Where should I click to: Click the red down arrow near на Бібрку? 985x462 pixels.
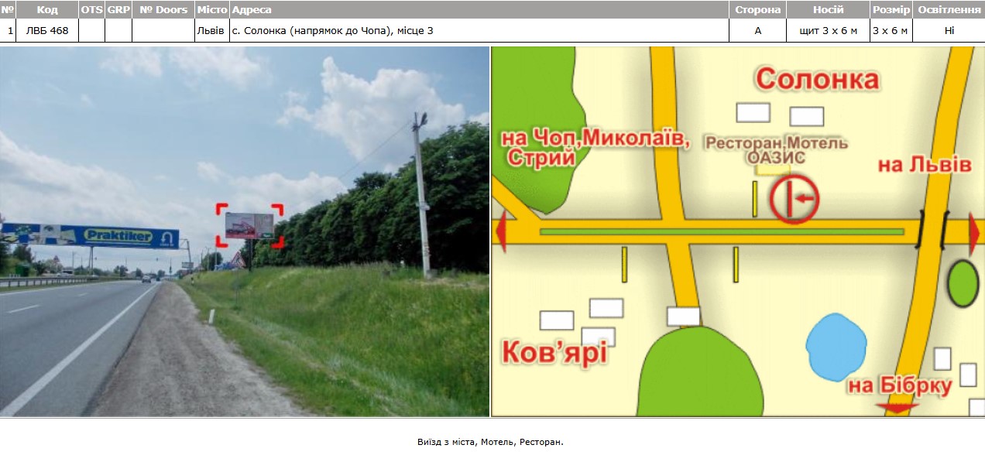point(897,407)
